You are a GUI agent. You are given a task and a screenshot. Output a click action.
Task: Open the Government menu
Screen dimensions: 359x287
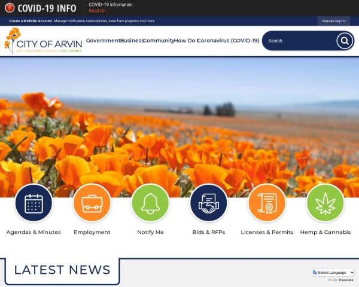point(103,41)
